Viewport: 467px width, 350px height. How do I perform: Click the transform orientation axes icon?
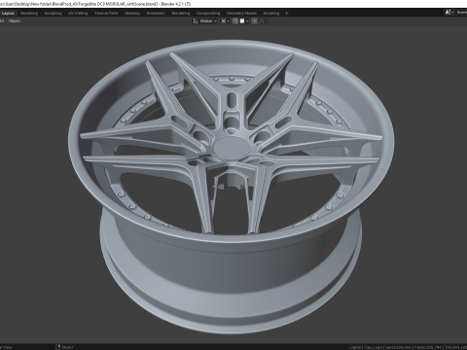[196, 21]
